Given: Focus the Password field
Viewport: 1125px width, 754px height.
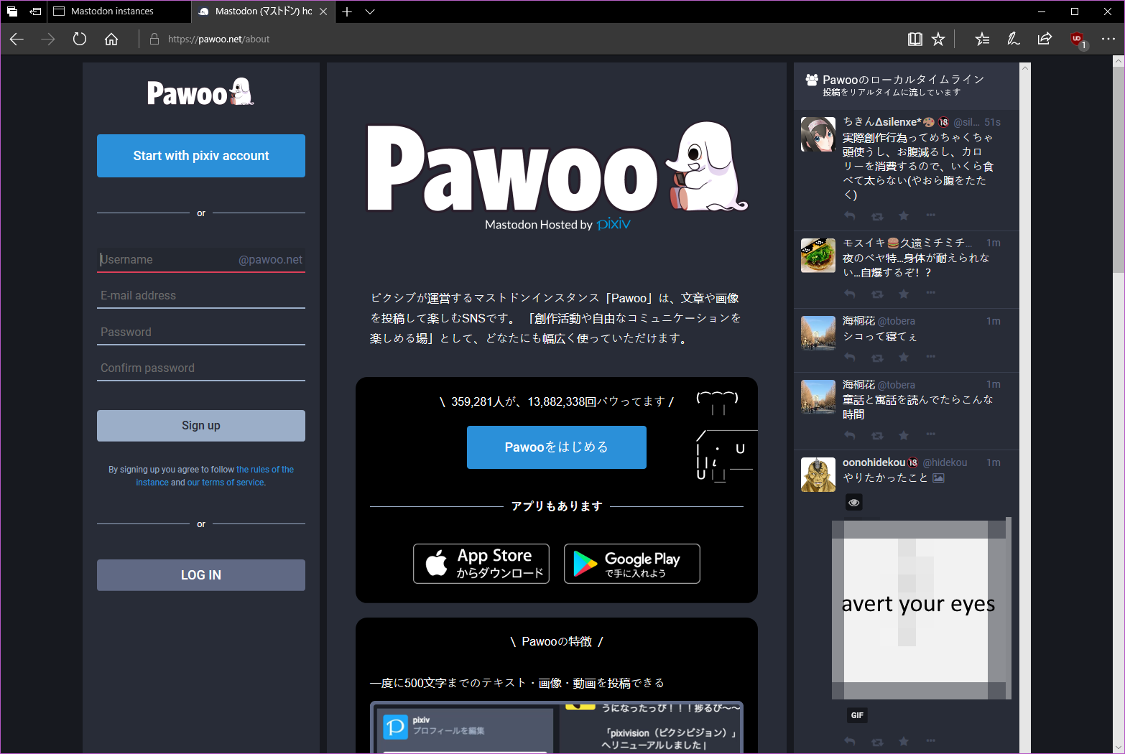Looking at the screenshot, I should pos(201,332).
